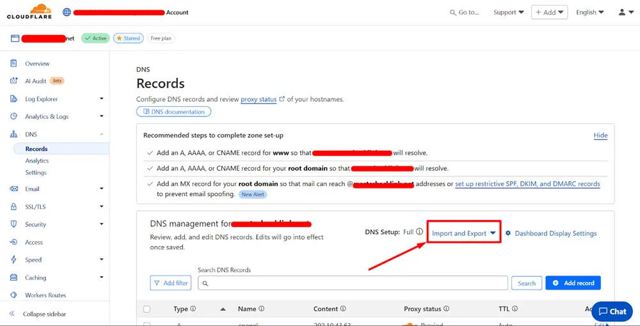
Task: Open Import and Export dropdown
Action: click(464, 233)
